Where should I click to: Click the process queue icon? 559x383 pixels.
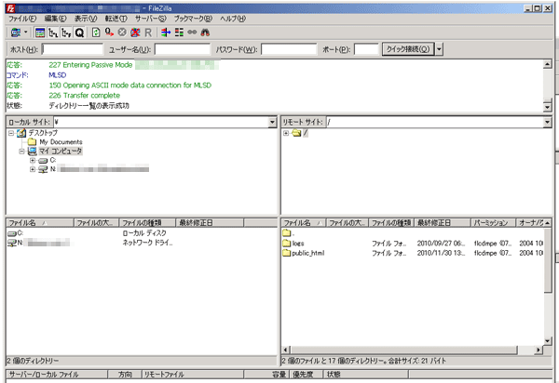pos(109,33)
